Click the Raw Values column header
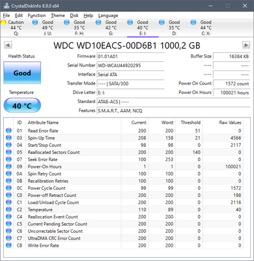This screenshot has width=254, height=261. click(x=230, y=123)
